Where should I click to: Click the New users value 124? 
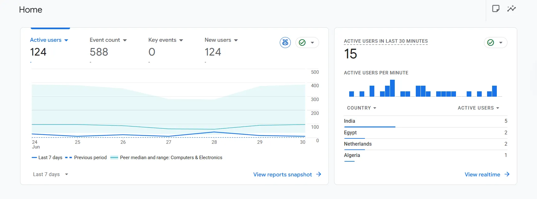click(213, 52)
